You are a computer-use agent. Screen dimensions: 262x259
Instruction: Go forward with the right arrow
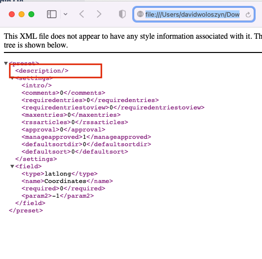(99, 14)
